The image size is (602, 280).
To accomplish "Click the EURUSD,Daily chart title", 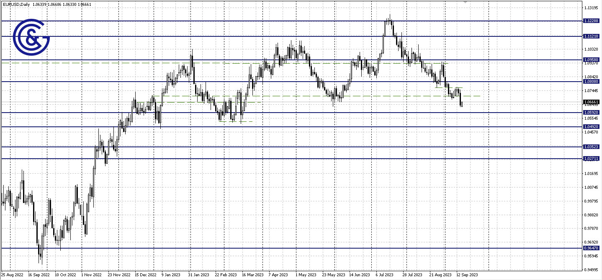I will 16,4.
